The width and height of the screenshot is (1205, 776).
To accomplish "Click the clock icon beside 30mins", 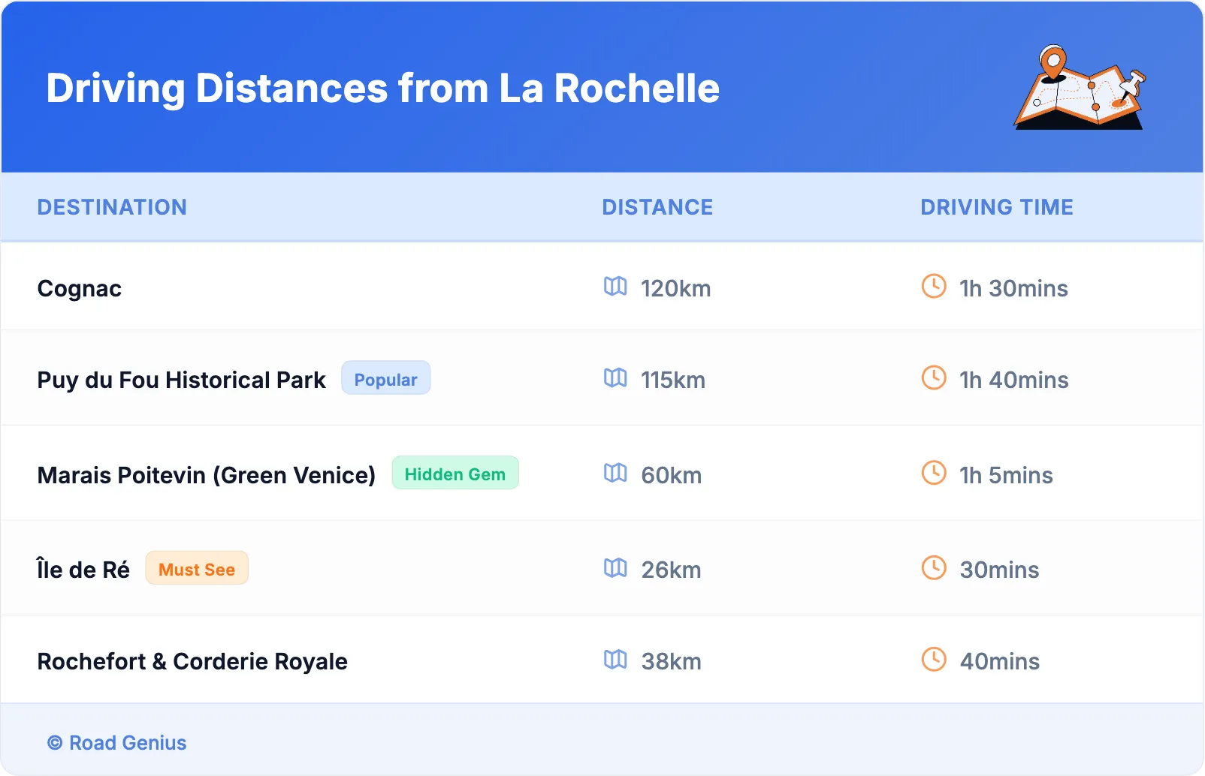I will point(934,567).
